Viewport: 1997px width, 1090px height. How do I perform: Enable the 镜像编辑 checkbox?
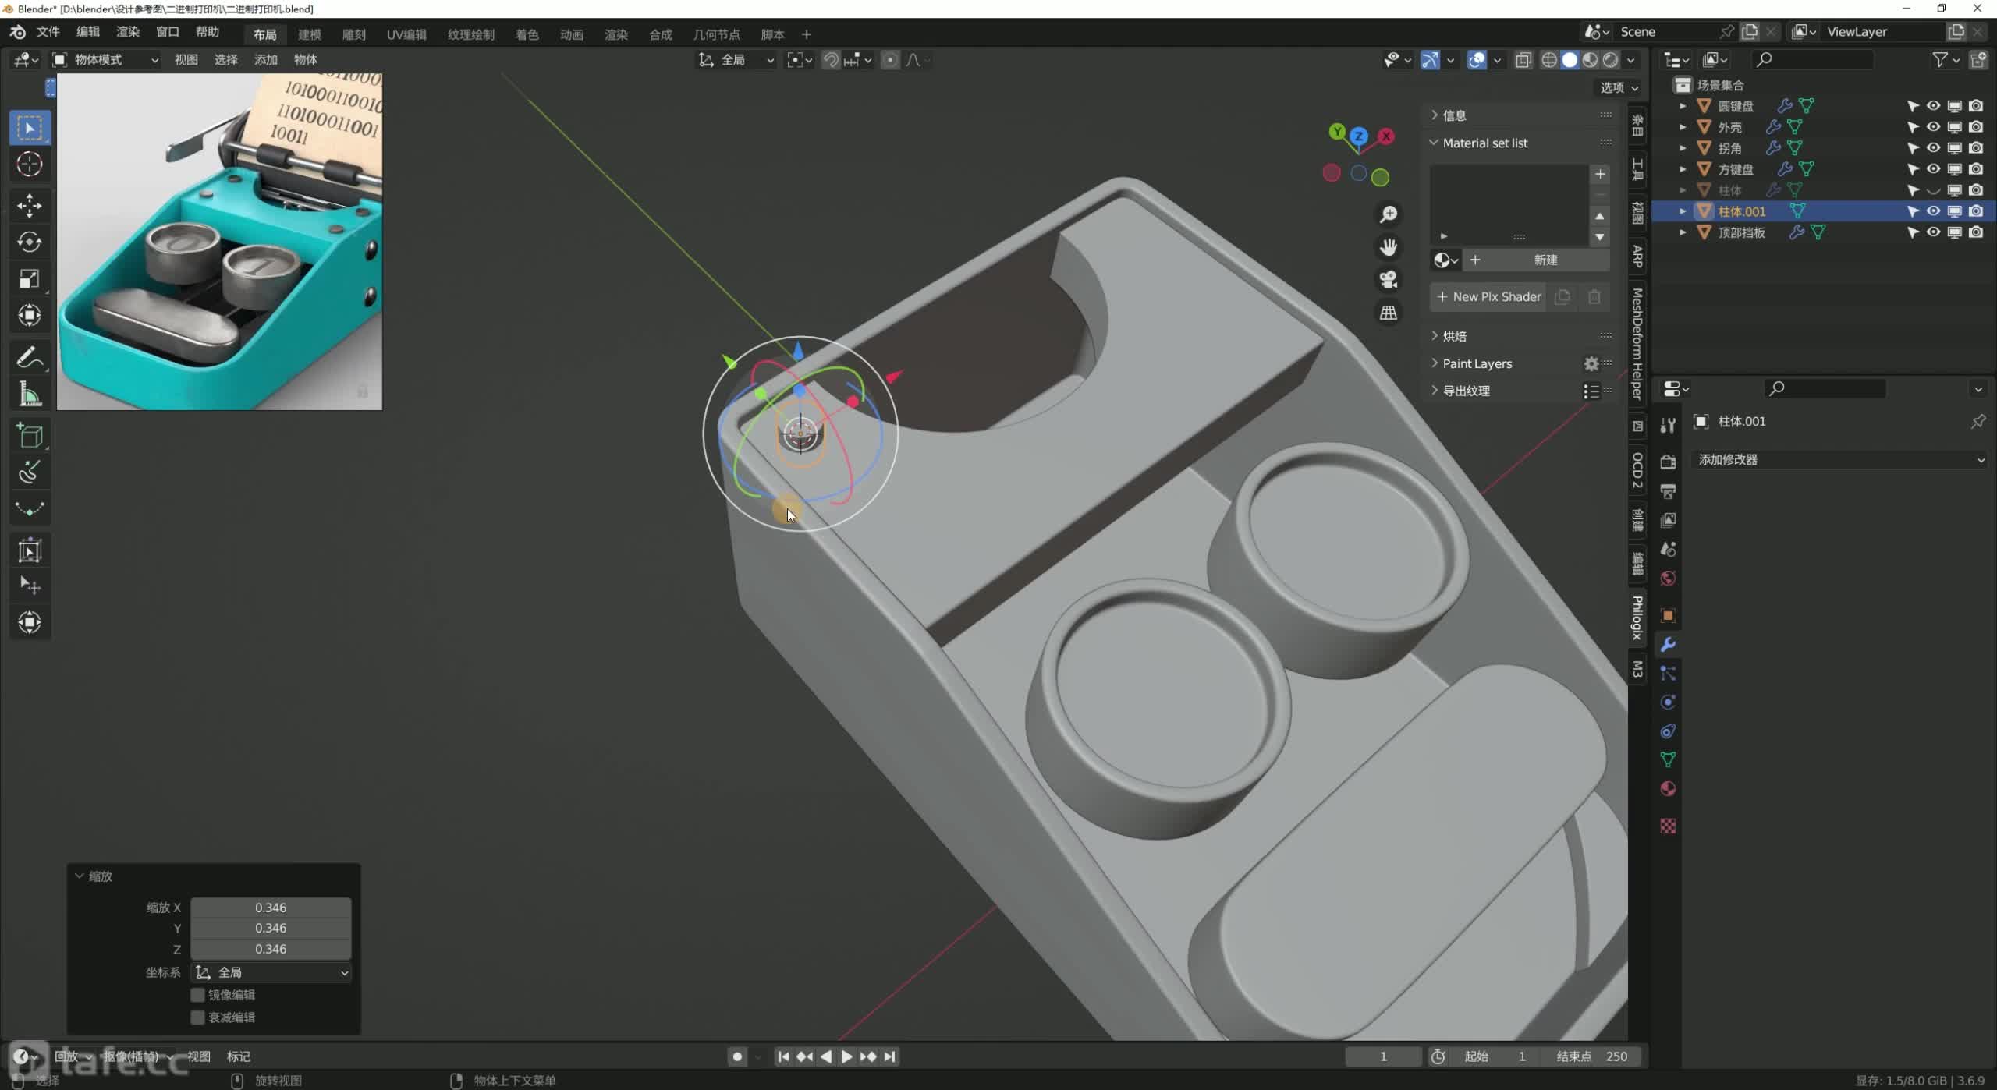tap(198, 995)
